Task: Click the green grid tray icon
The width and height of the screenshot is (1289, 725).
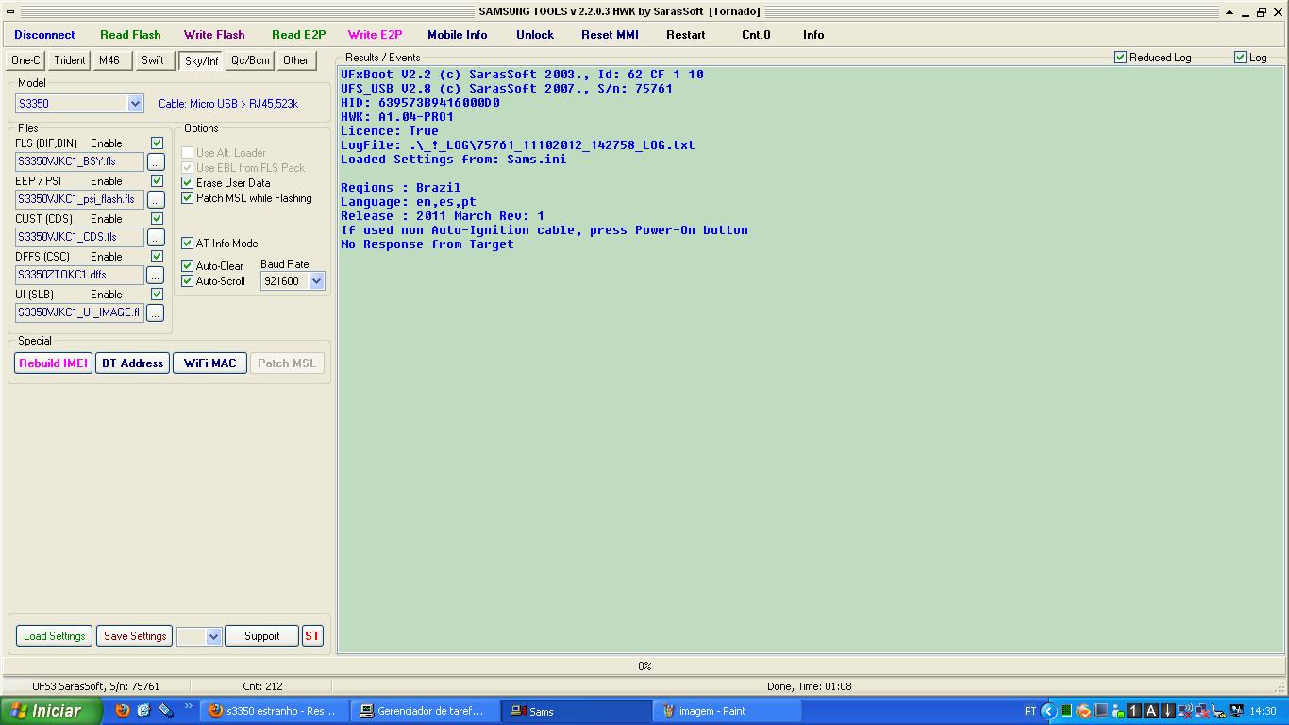Action: coord(1066,711)
